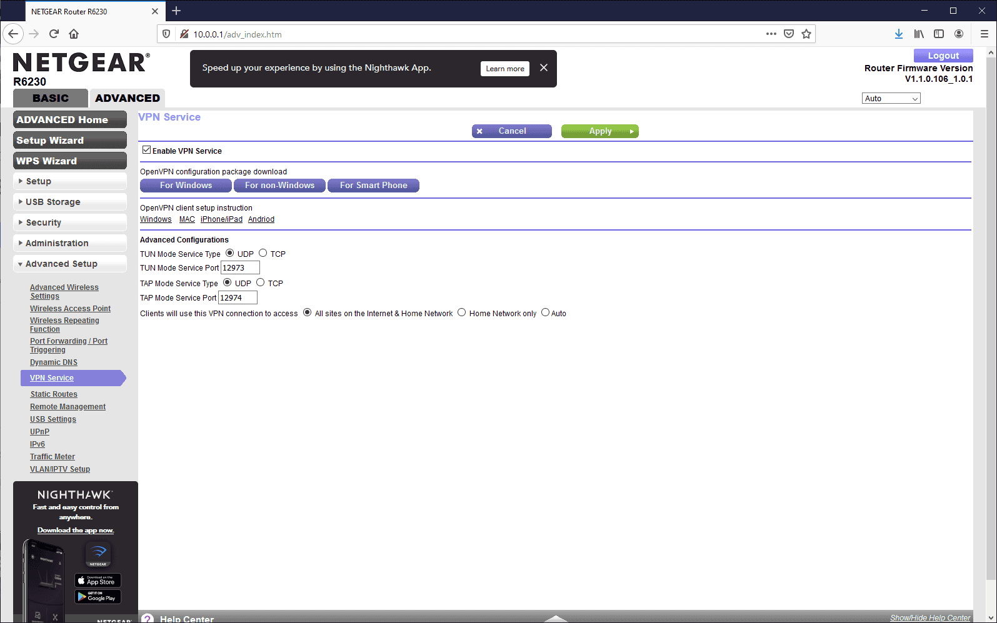This screenshot has width=997, height=623.
Task: Click the NETGEAR logo
Action: click(x=81, y=62)
